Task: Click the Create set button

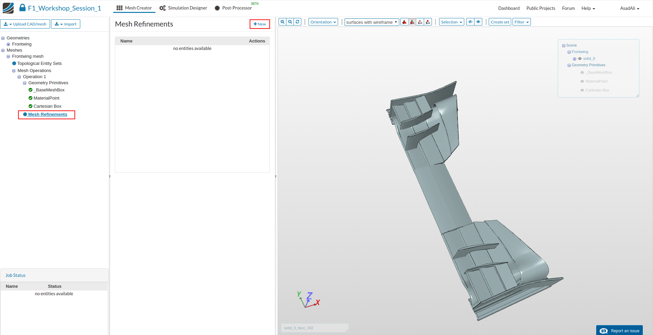Action: click(500, 22)
